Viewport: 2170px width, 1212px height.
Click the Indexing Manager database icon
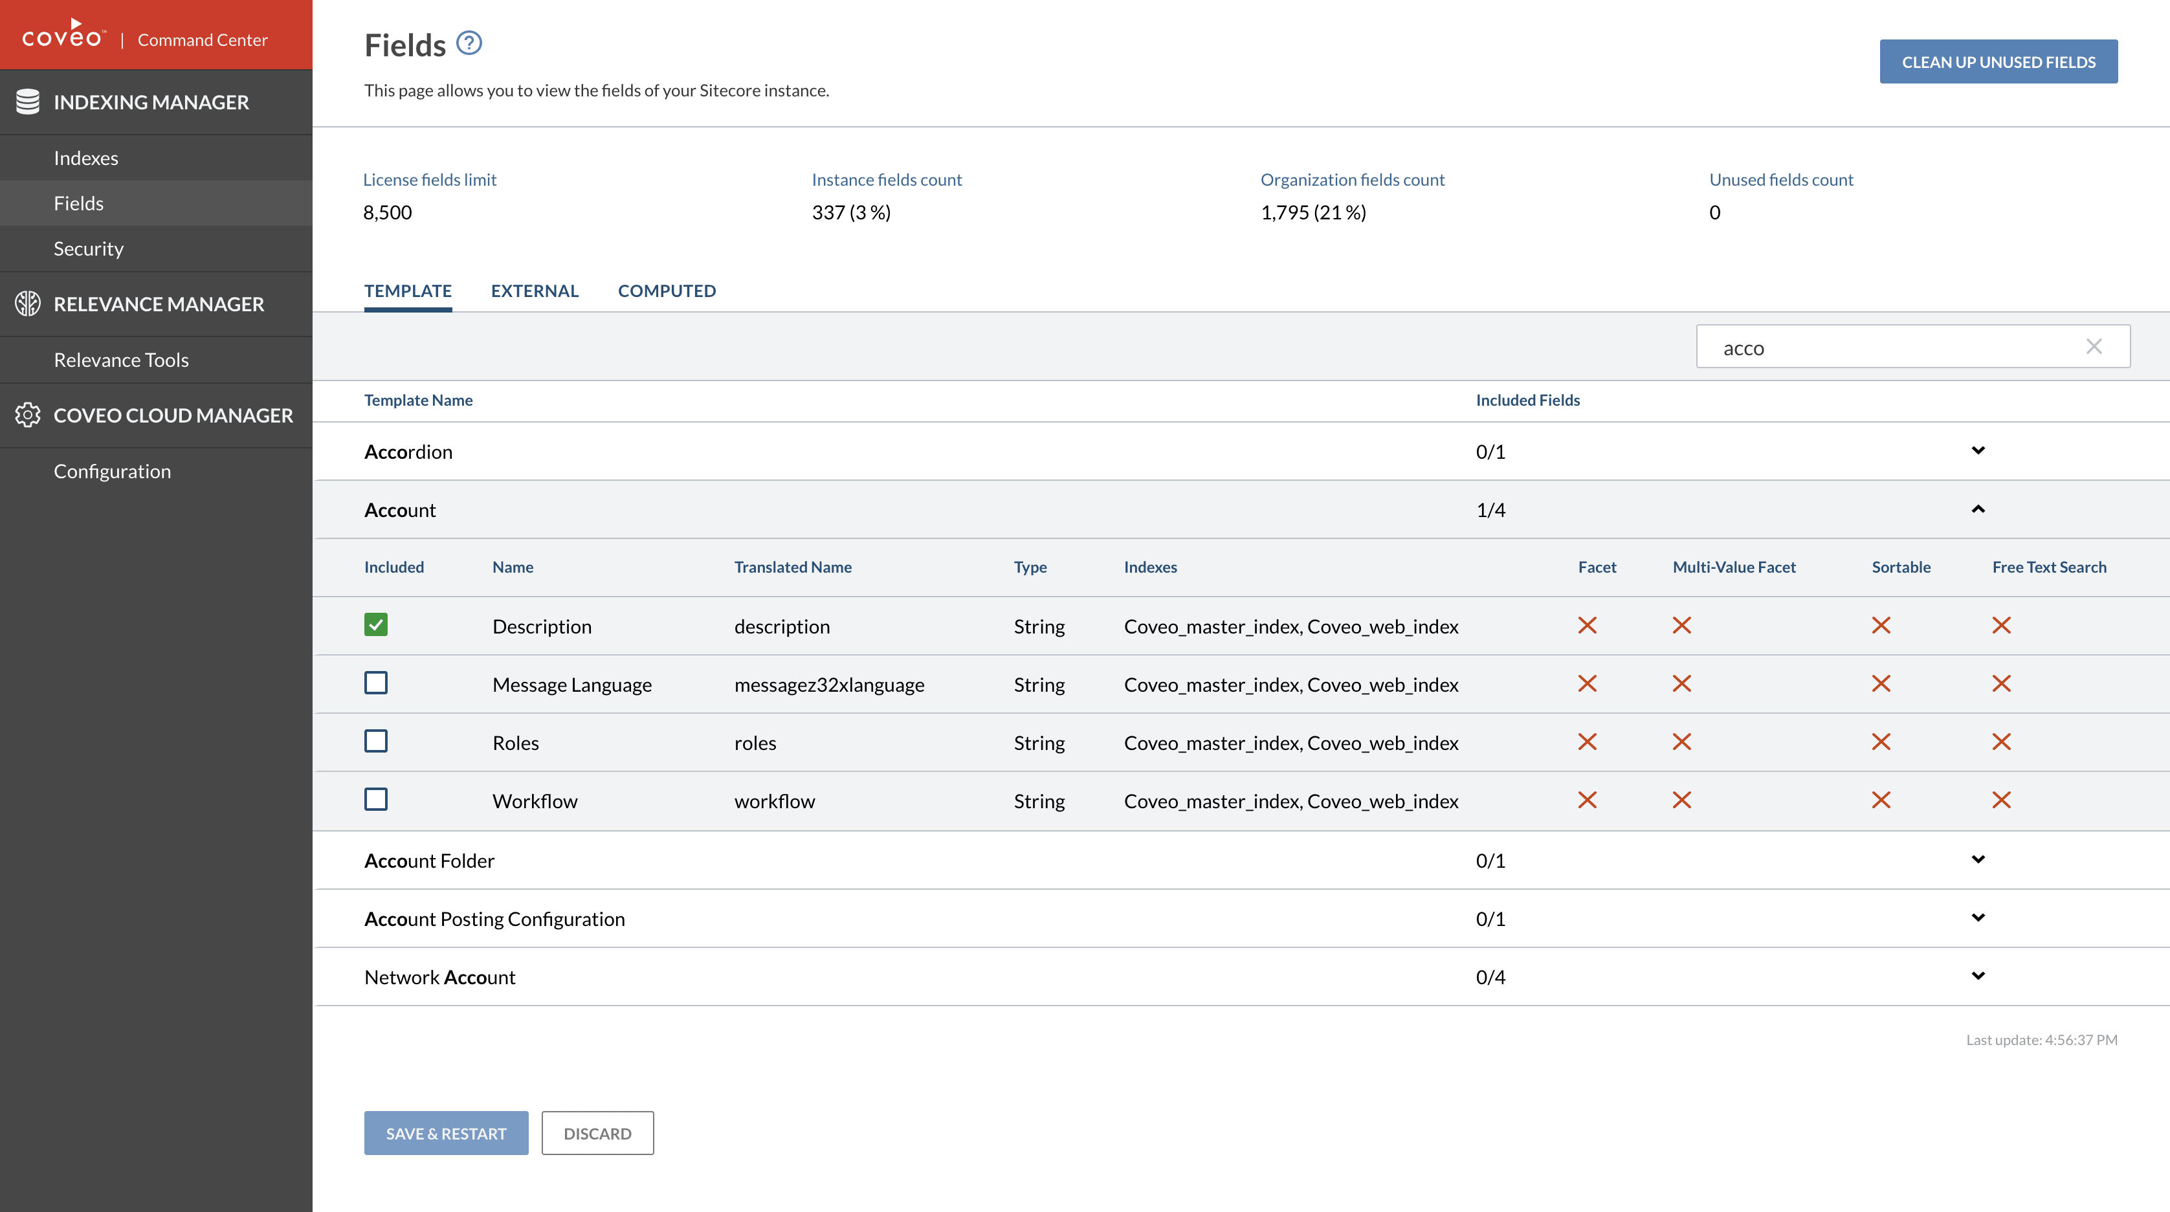(x=28, y=102)
